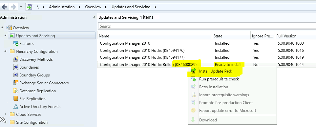Collapse the Administration navigation pane
The height and width of the screenshot is (127, 316).
click(94, 17)
